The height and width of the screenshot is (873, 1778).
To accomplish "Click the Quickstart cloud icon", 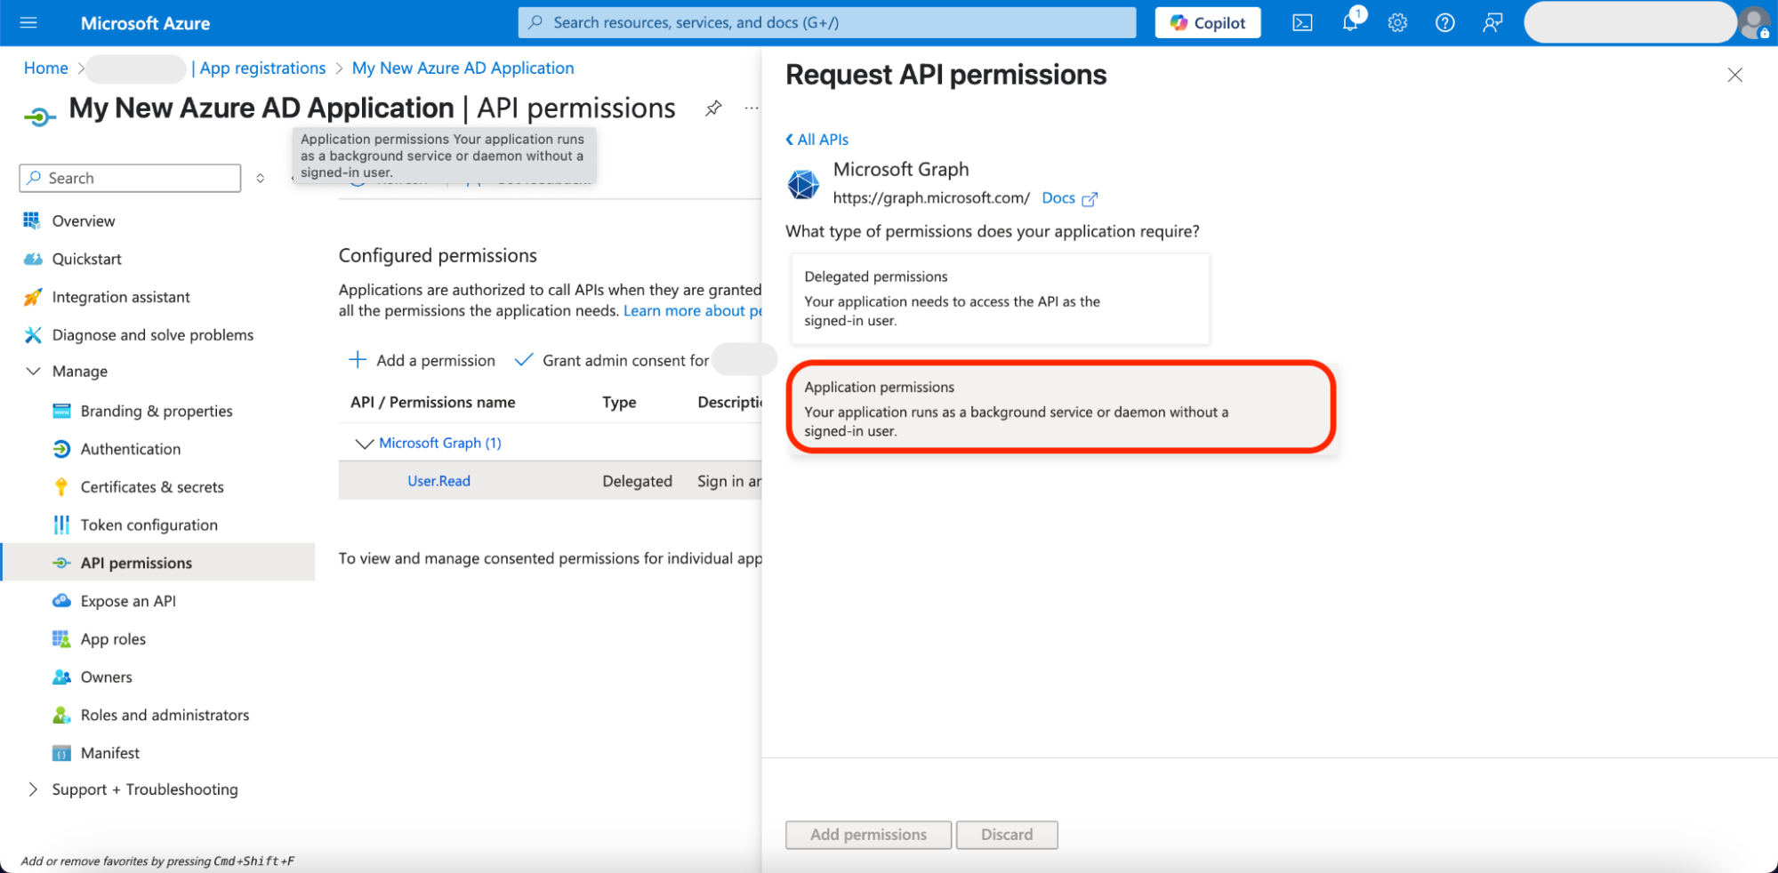I will 33,259.
